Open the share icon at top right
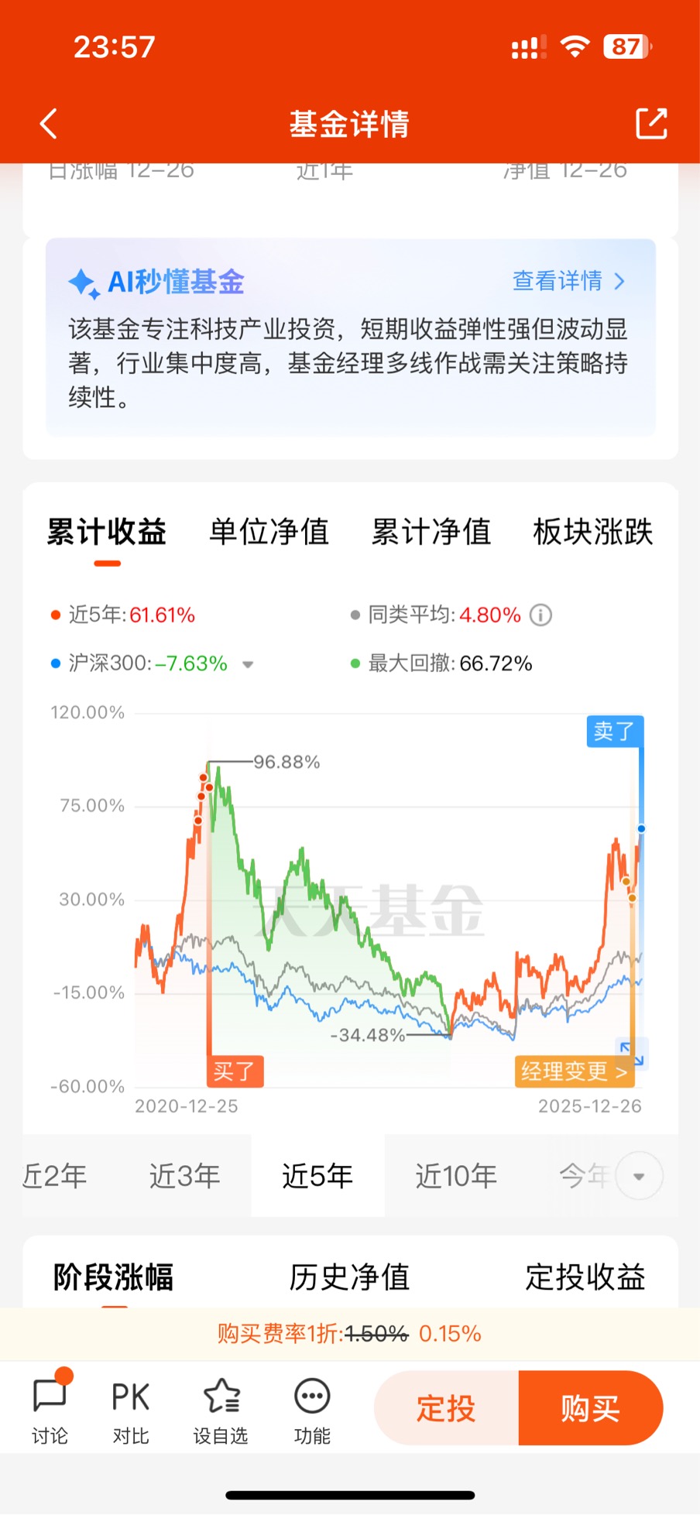The image size is (700, 1515). (651, 124)
